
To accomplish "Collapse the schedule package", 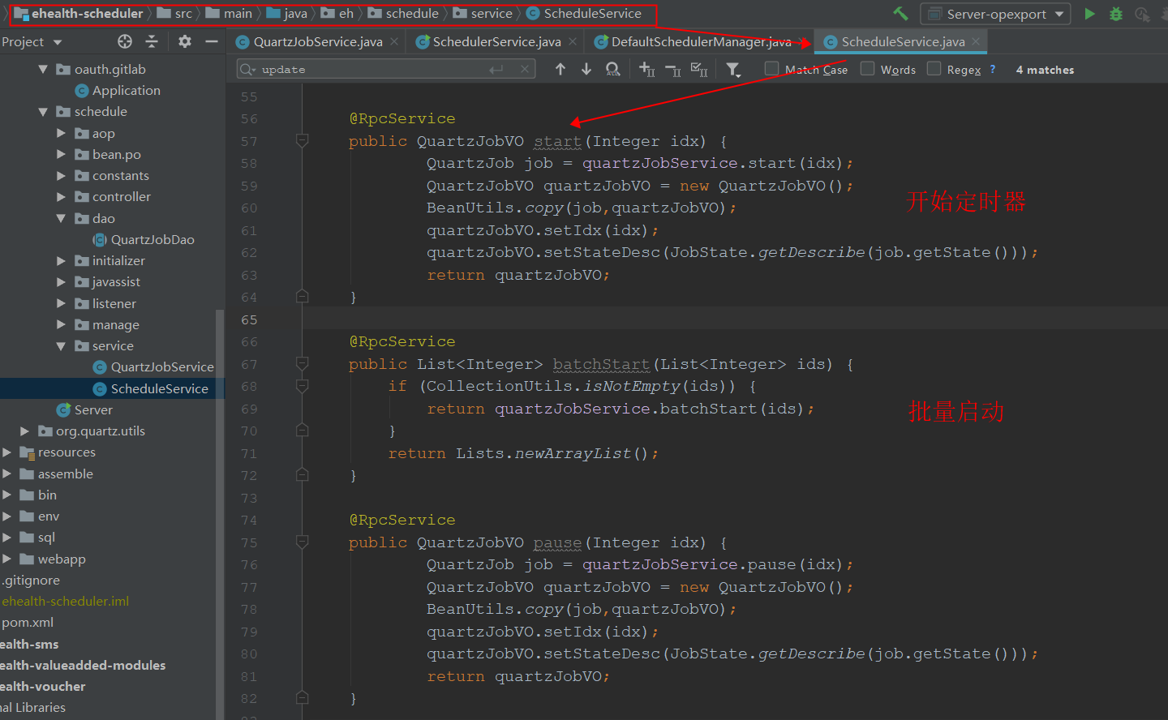I will tap(43, 112).
